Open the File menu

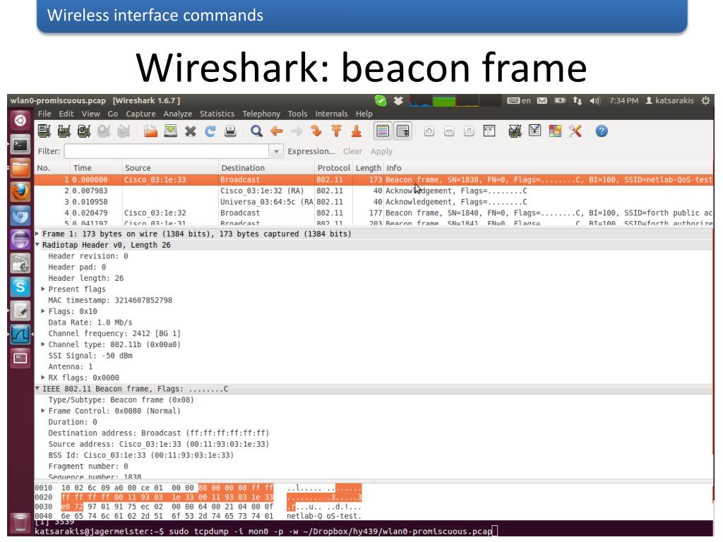(44, 114)
